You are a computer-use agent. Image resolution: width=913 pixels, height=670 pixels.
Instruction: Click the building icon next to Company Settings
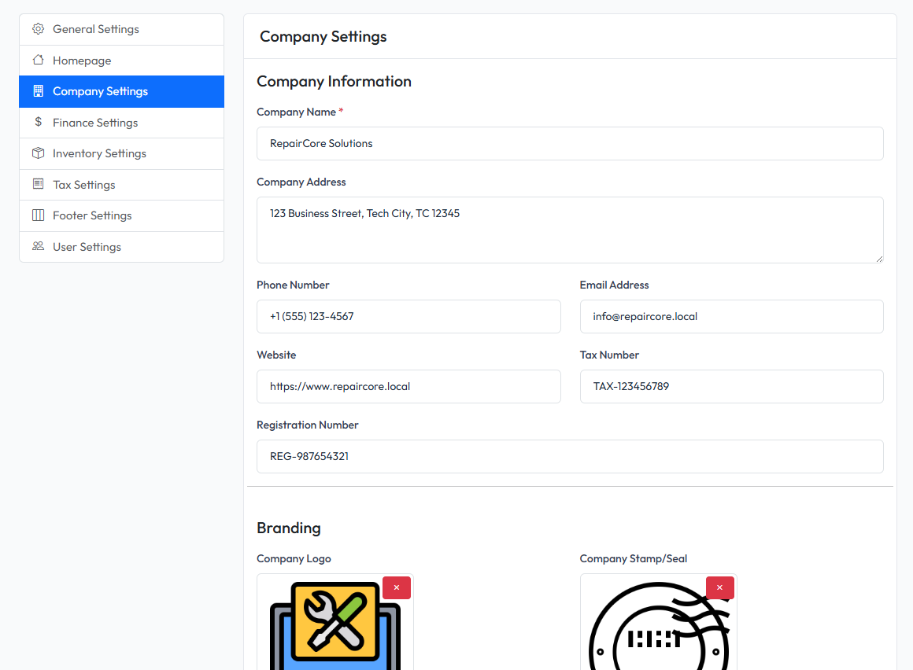pyautogui.click(x=37, y=91)
